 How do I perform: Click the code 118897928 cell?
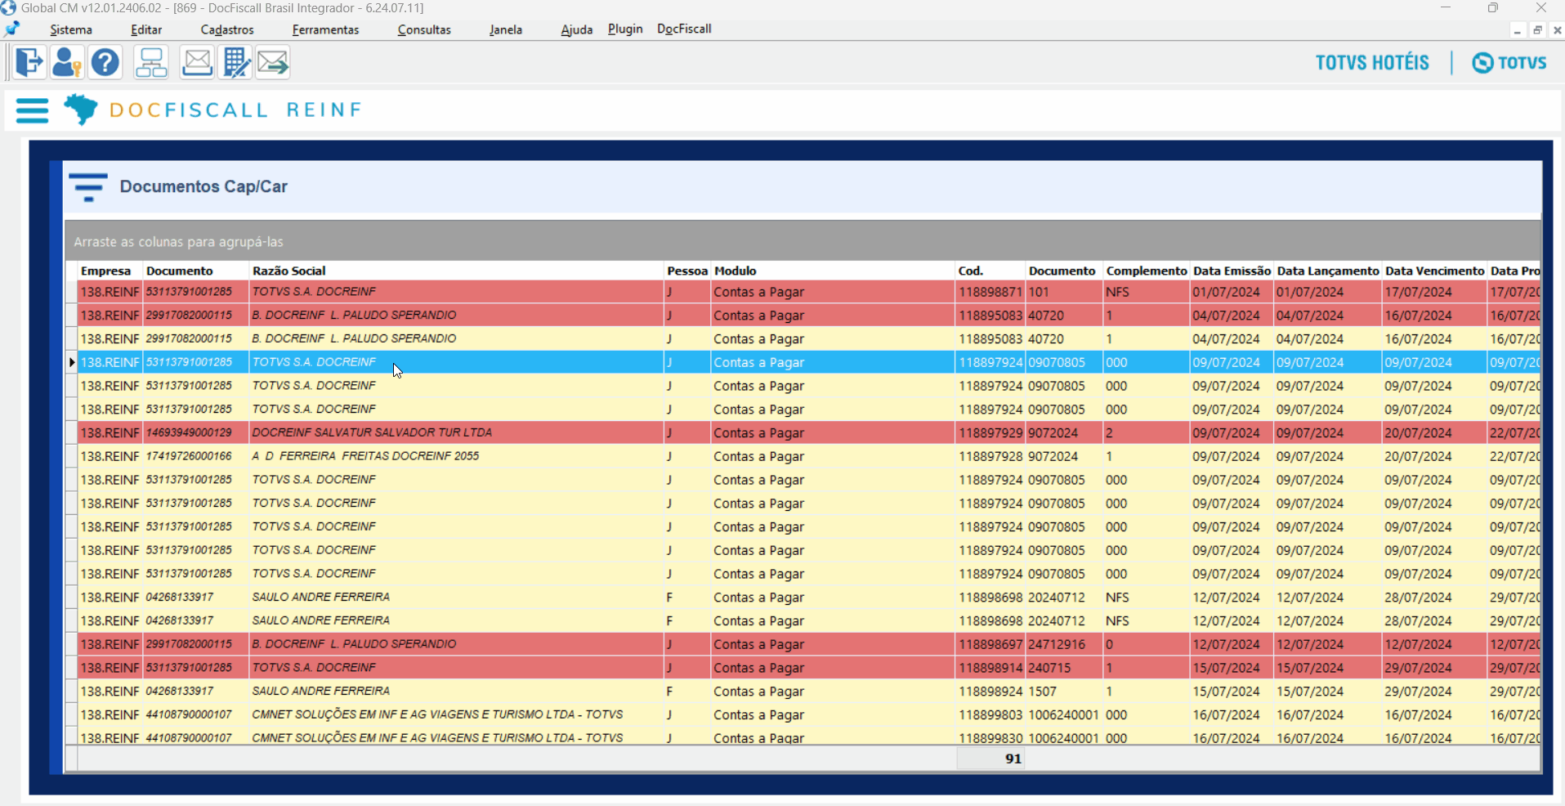[990, 456]
